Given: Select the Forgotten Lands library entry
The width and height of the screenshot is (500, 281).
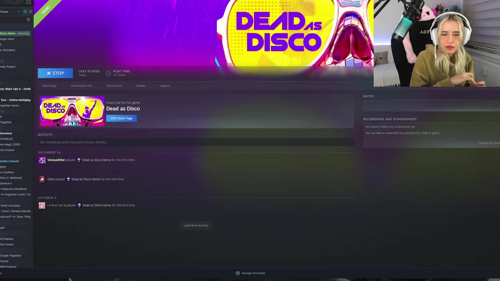Looking at the screenshot, I should tap(16, 194).
